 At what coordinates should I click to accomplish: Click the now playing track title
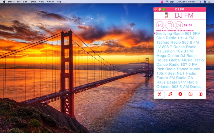click(175, 31)
